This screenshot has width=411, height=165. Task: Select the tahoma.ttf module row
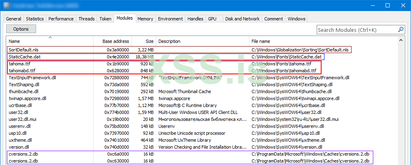click(202, 63)
